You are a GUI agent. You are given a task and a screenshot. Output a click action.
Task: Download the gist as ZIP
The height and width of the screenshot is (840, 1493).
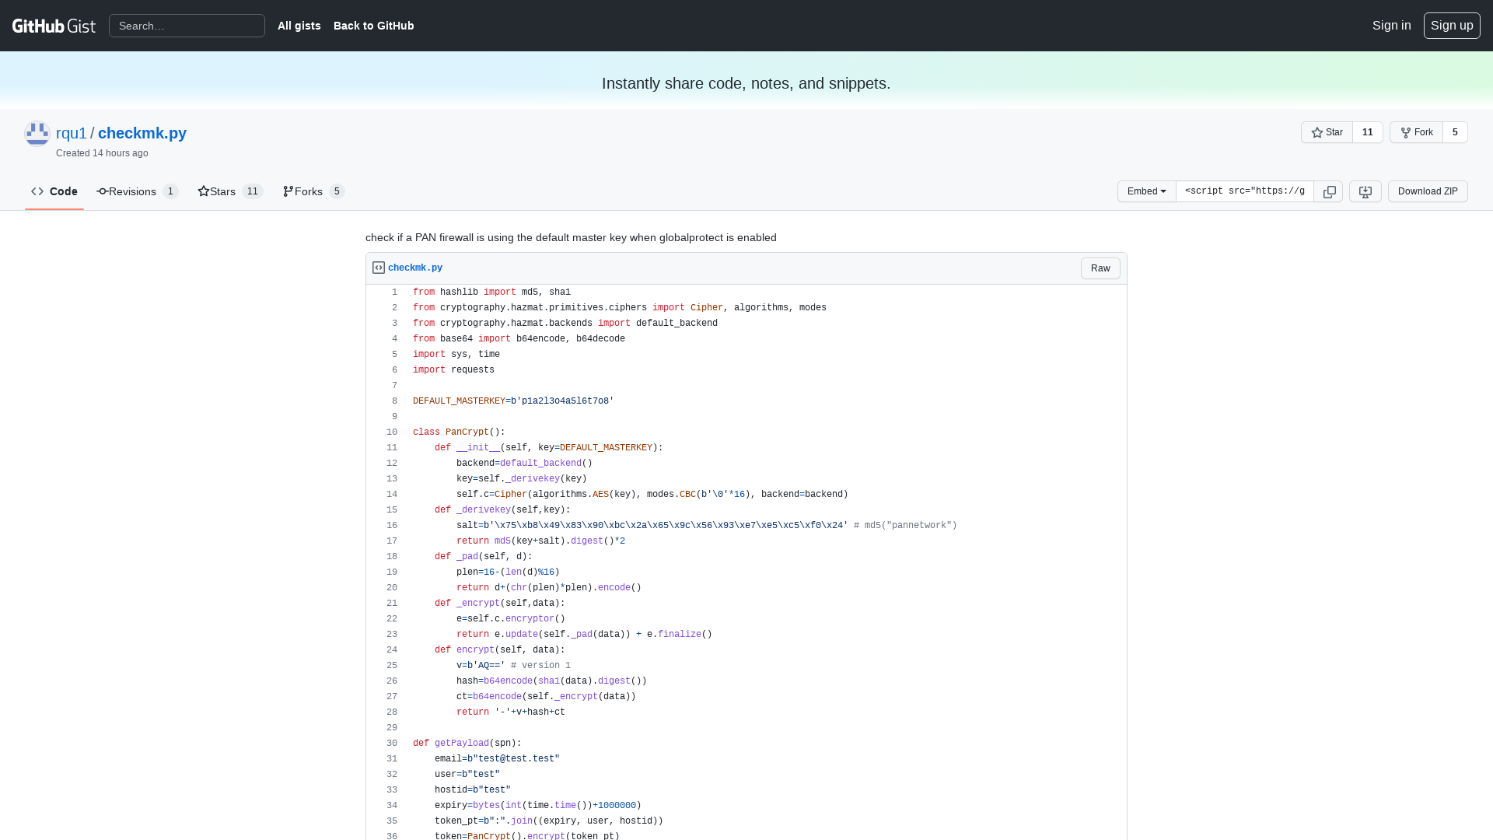tap(1428, 191)
